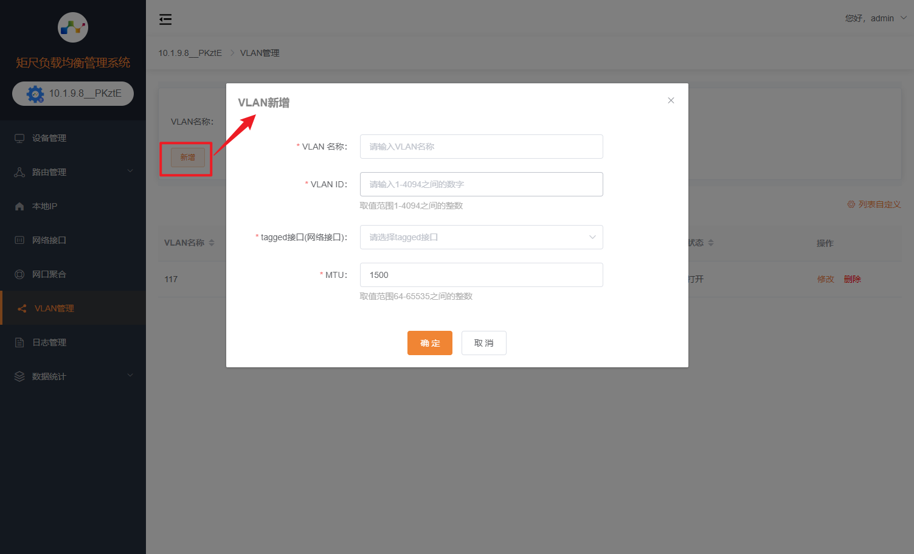Click the 日志管理 document icon

click(x=19, y=342)
